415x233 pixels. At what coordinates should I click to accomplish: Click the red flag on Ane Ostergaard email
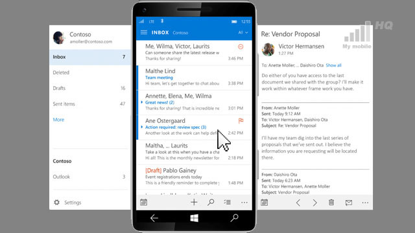point(241,121)
